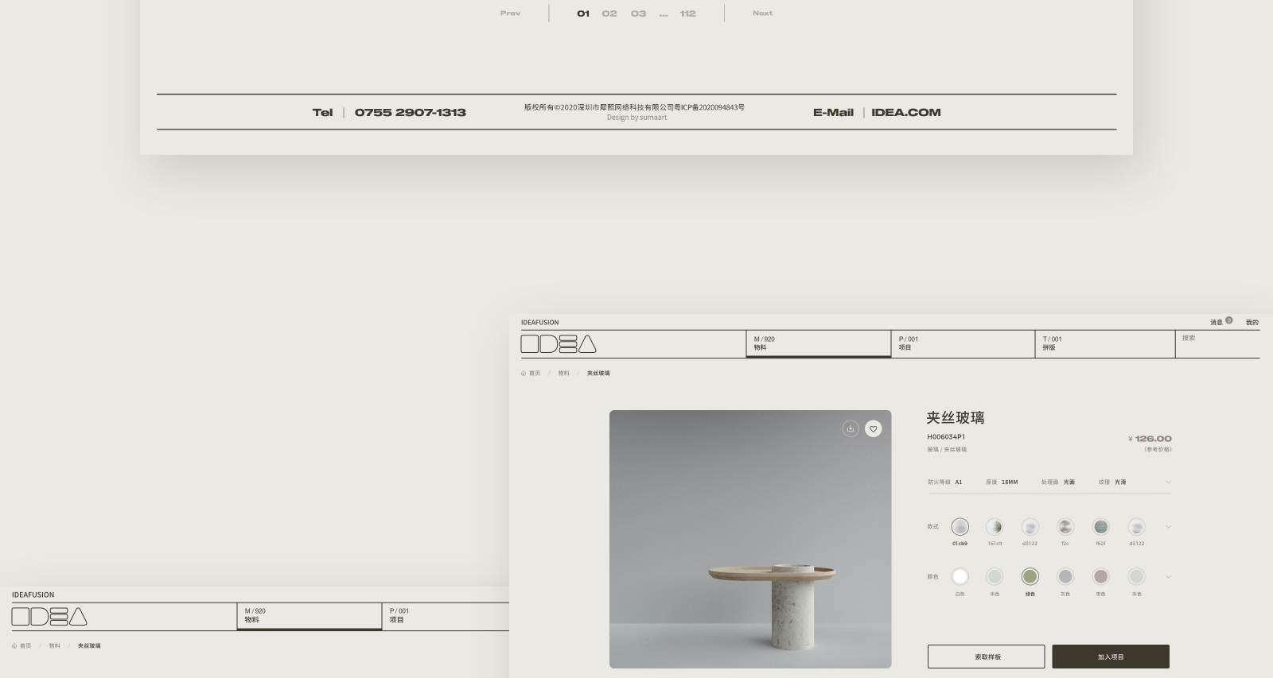Choose the f2c style thumbnail
The image size is (1273, 678).
pyautogui.click(x=1065, y=527)
